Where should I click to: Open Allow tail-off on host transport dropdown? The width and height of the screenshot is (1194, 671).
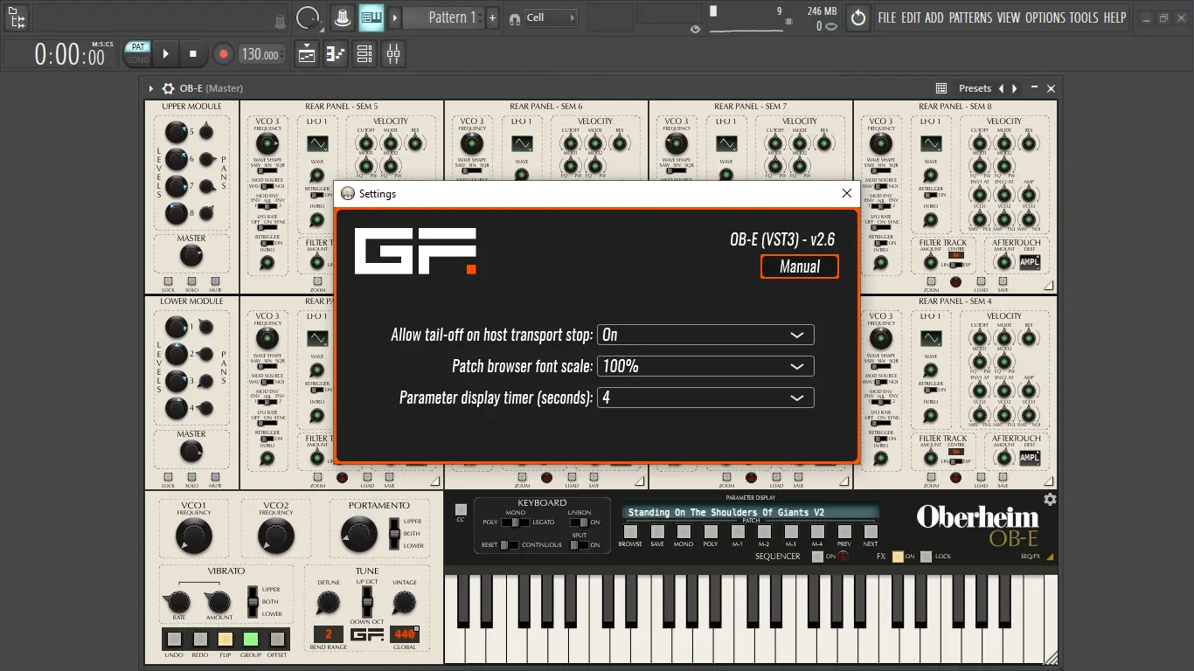coord(705,335)
